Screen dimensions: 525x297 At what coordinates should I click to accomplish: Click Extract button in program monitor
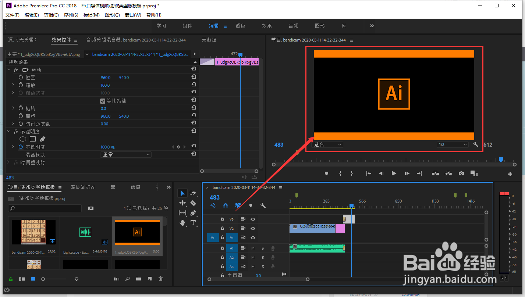pyautogui.click(x=448, y=173)
